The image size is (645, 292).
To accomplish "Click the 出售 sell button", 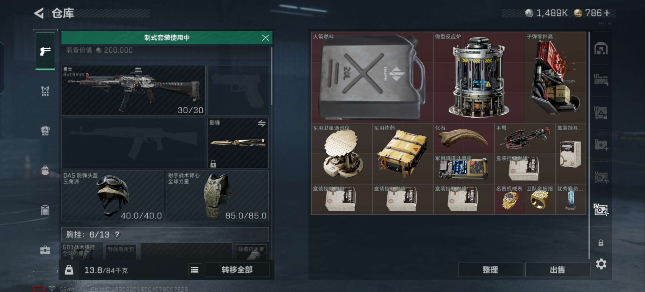I will click(x=557, y=270).
